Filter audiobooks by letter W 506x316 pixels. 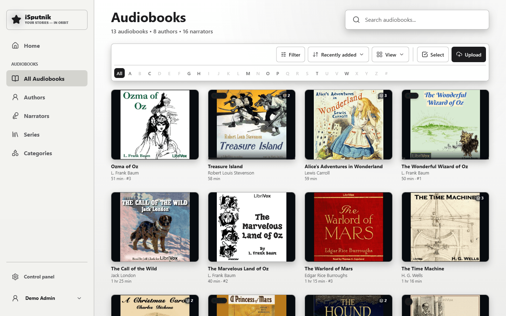[x=346, y=73]
